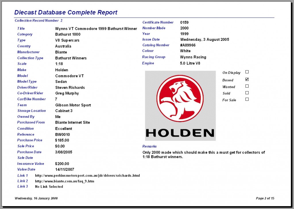294x209 pixels.
Task: Click the Insurance Value amount $200.00
Action: point(62,164)
